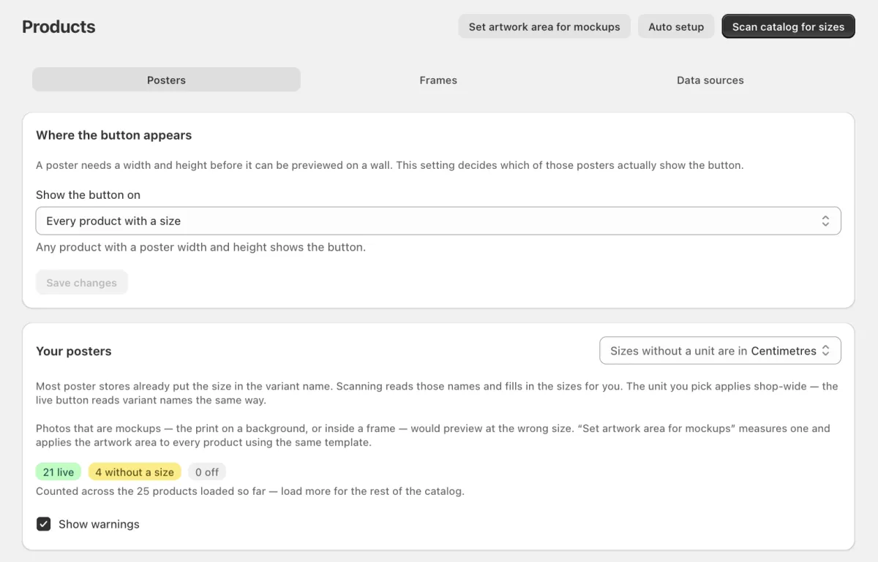The height and width of the screenshot is (562, 878).
Task: Filter by the 21 live badge
Action: (x=59, y=472)
